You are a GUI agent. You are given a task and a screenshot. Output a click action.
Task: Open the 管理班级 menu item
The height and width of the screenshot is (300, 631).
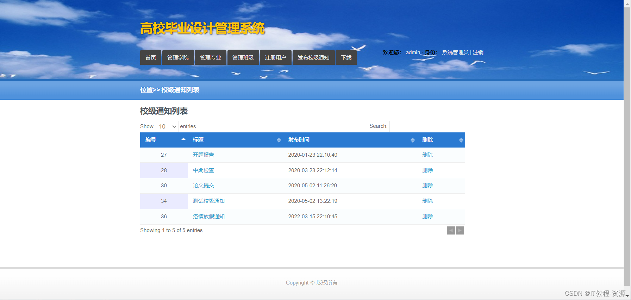point(243,57)
